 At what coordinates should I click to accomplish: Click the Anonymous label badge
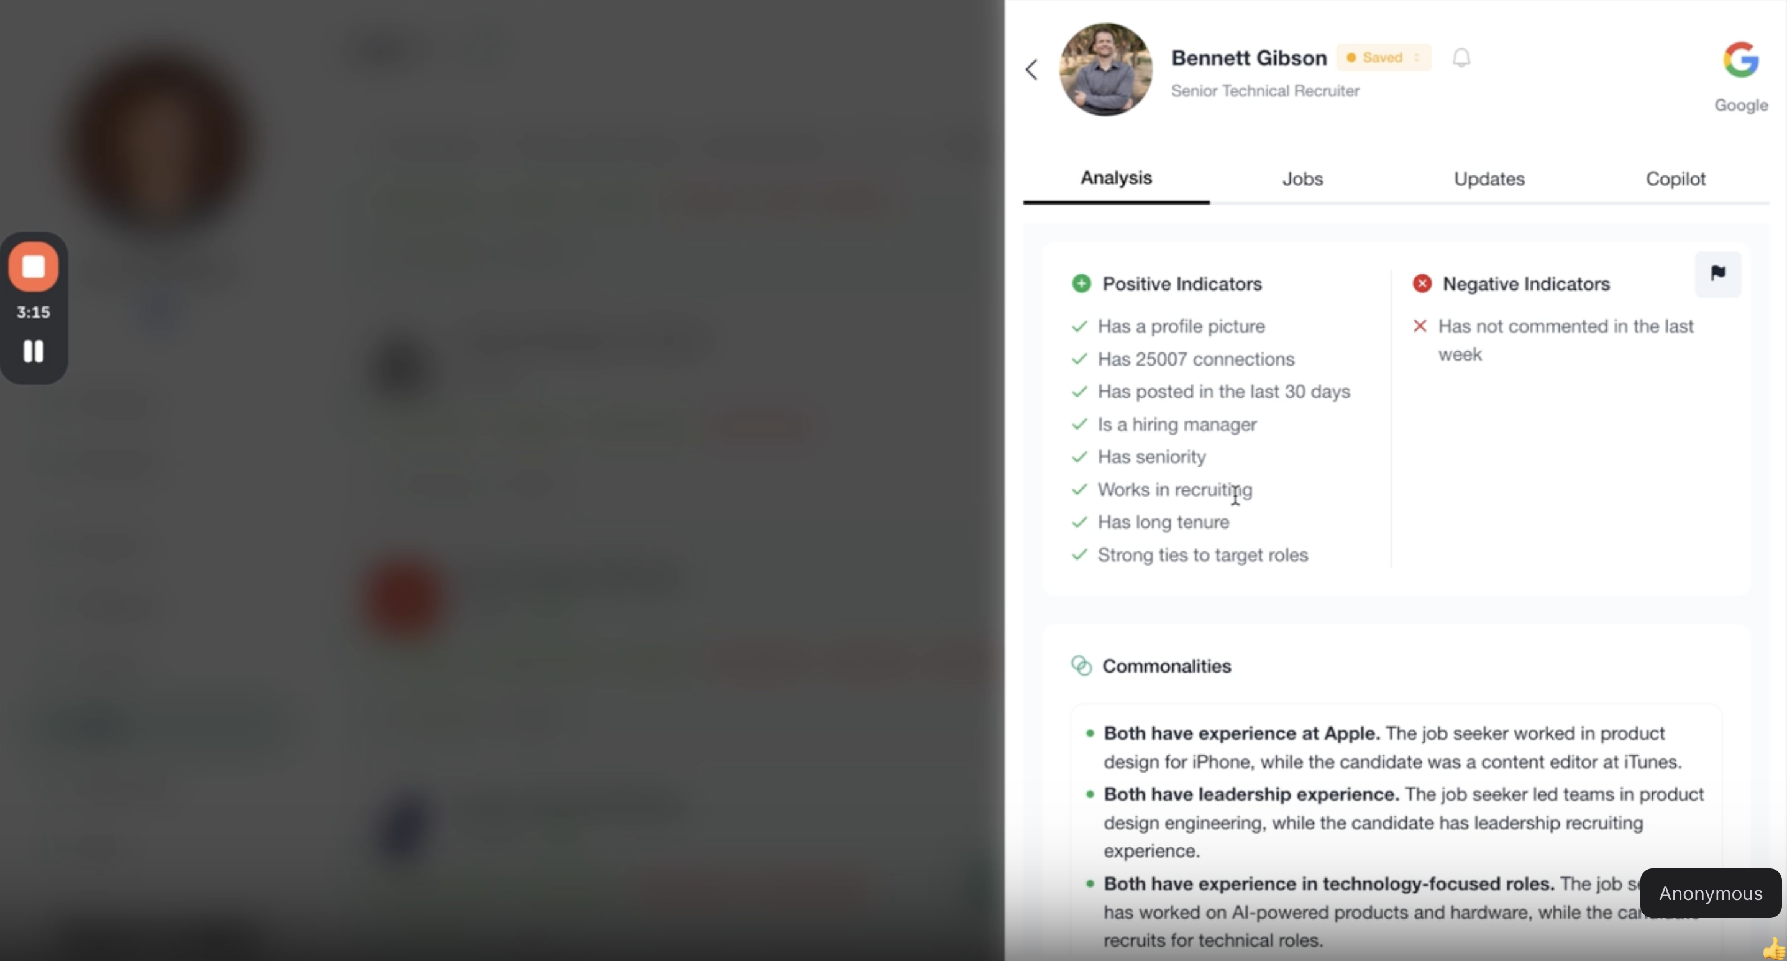(1710, 894)
